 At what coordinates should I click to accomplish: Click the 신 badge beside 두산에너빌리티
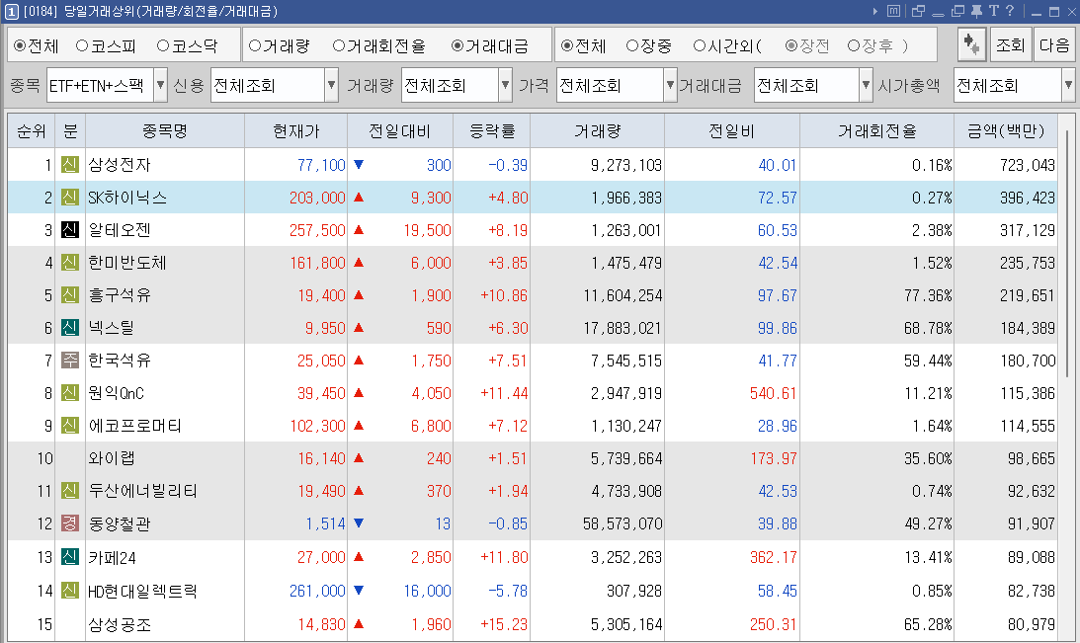click(x=69, y=491)
